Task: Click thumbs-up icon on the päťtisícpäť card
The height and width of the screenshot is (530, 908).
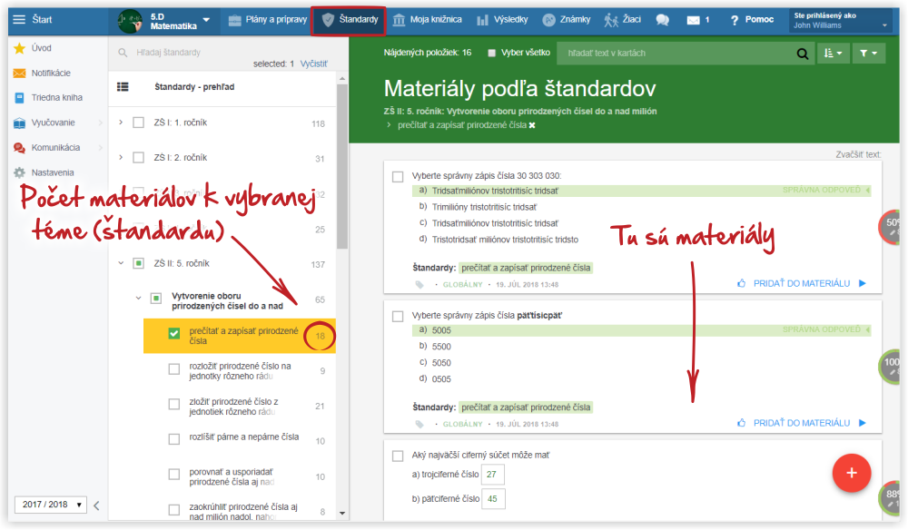Action: tap(741, 423)
